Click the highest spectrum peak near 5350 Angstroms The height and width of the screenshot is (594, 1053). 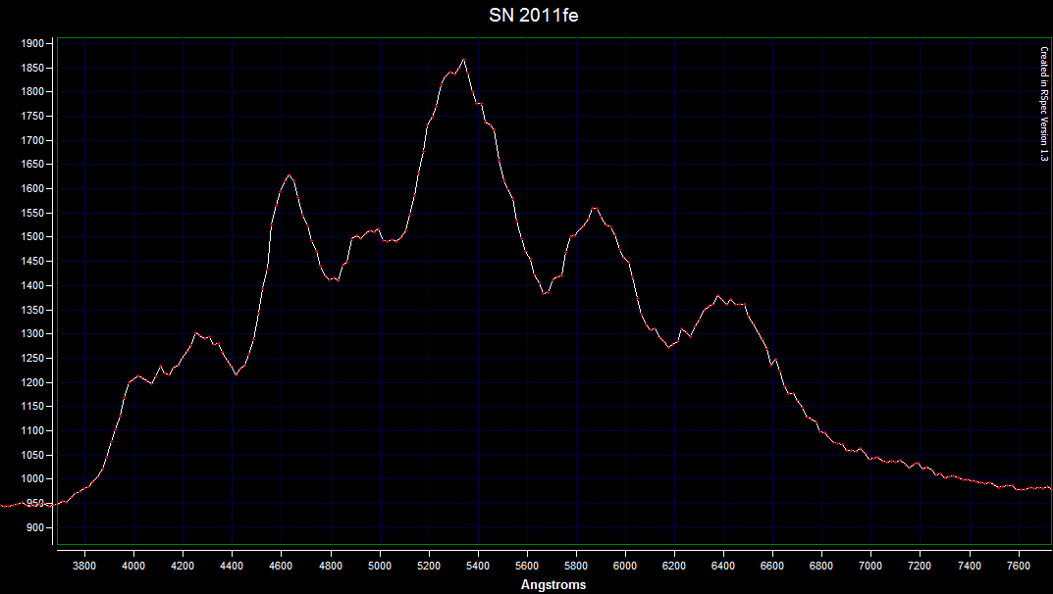coord(463,60)
